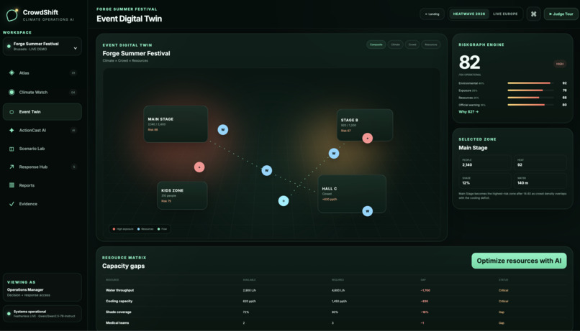Open Evidence via its checkmark icon

pos(12,204)
